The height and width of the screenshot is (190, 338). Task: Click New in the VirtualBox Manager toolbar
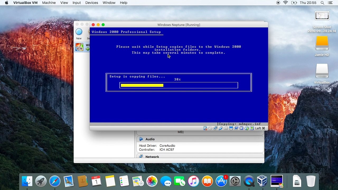coord(79,34)
